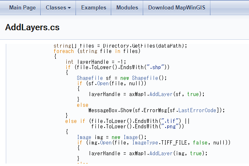Click the Shapefile() constructor link
The image size is (249, 166).
pyautogui.click(x=145, y=78)
